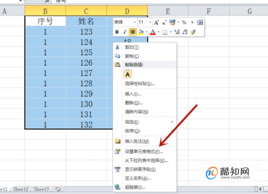Image resolution: width=268 pixels, height=194 pixels.
Task: Expand font color dropdown arrow
Action: coord(159,32)
